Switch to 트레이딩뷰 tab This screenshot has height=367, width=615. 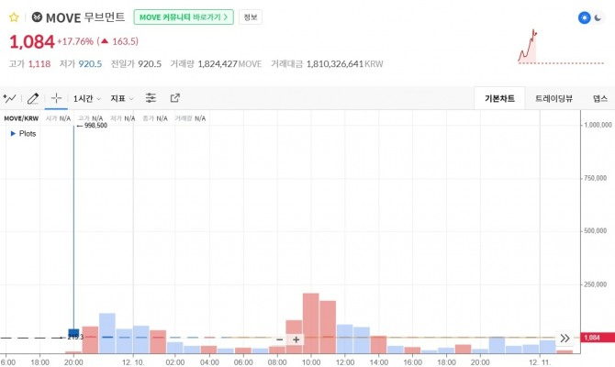pos(553,98)
